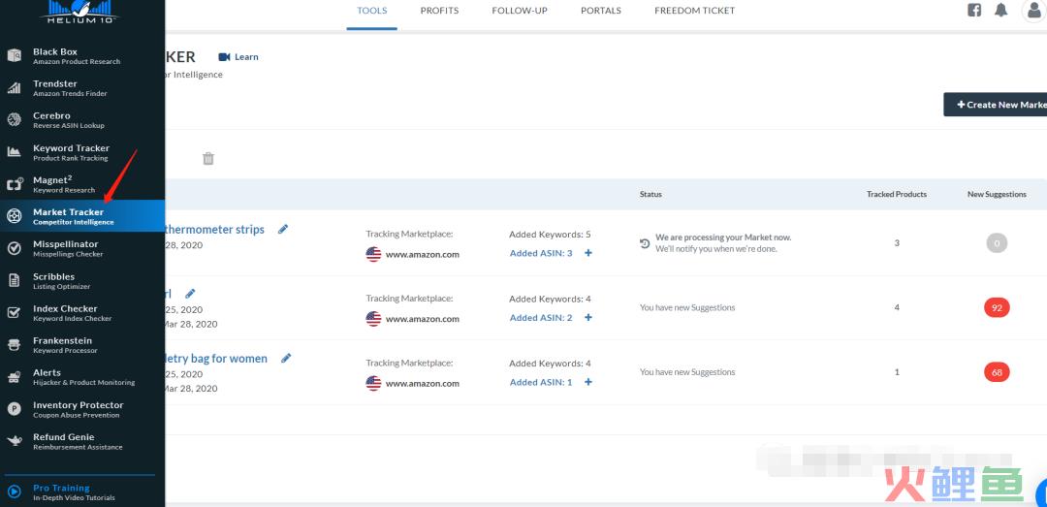The width and height of the screenshot is (1047, 507).
Task: Select Black Box in sidebar
Action: [x=82, y=55]
